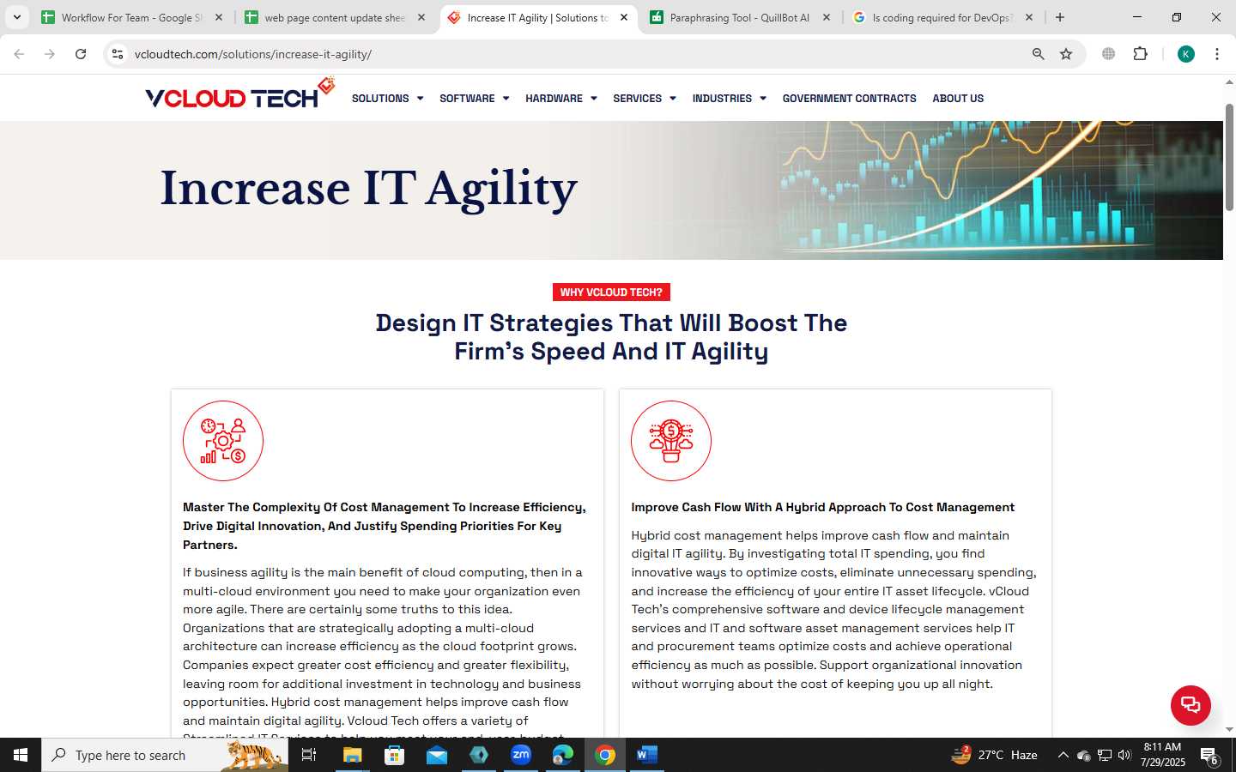1236x772 pixels.
Task: Click the vCloud Tech logo
Action: pos(239,94)
